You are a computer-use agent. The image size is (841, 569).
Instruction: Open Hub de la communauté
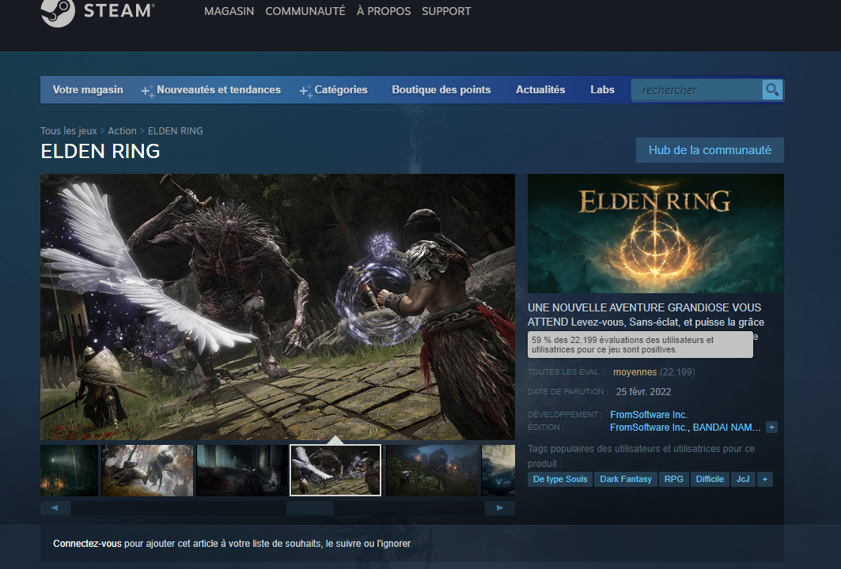coord(710,150)
